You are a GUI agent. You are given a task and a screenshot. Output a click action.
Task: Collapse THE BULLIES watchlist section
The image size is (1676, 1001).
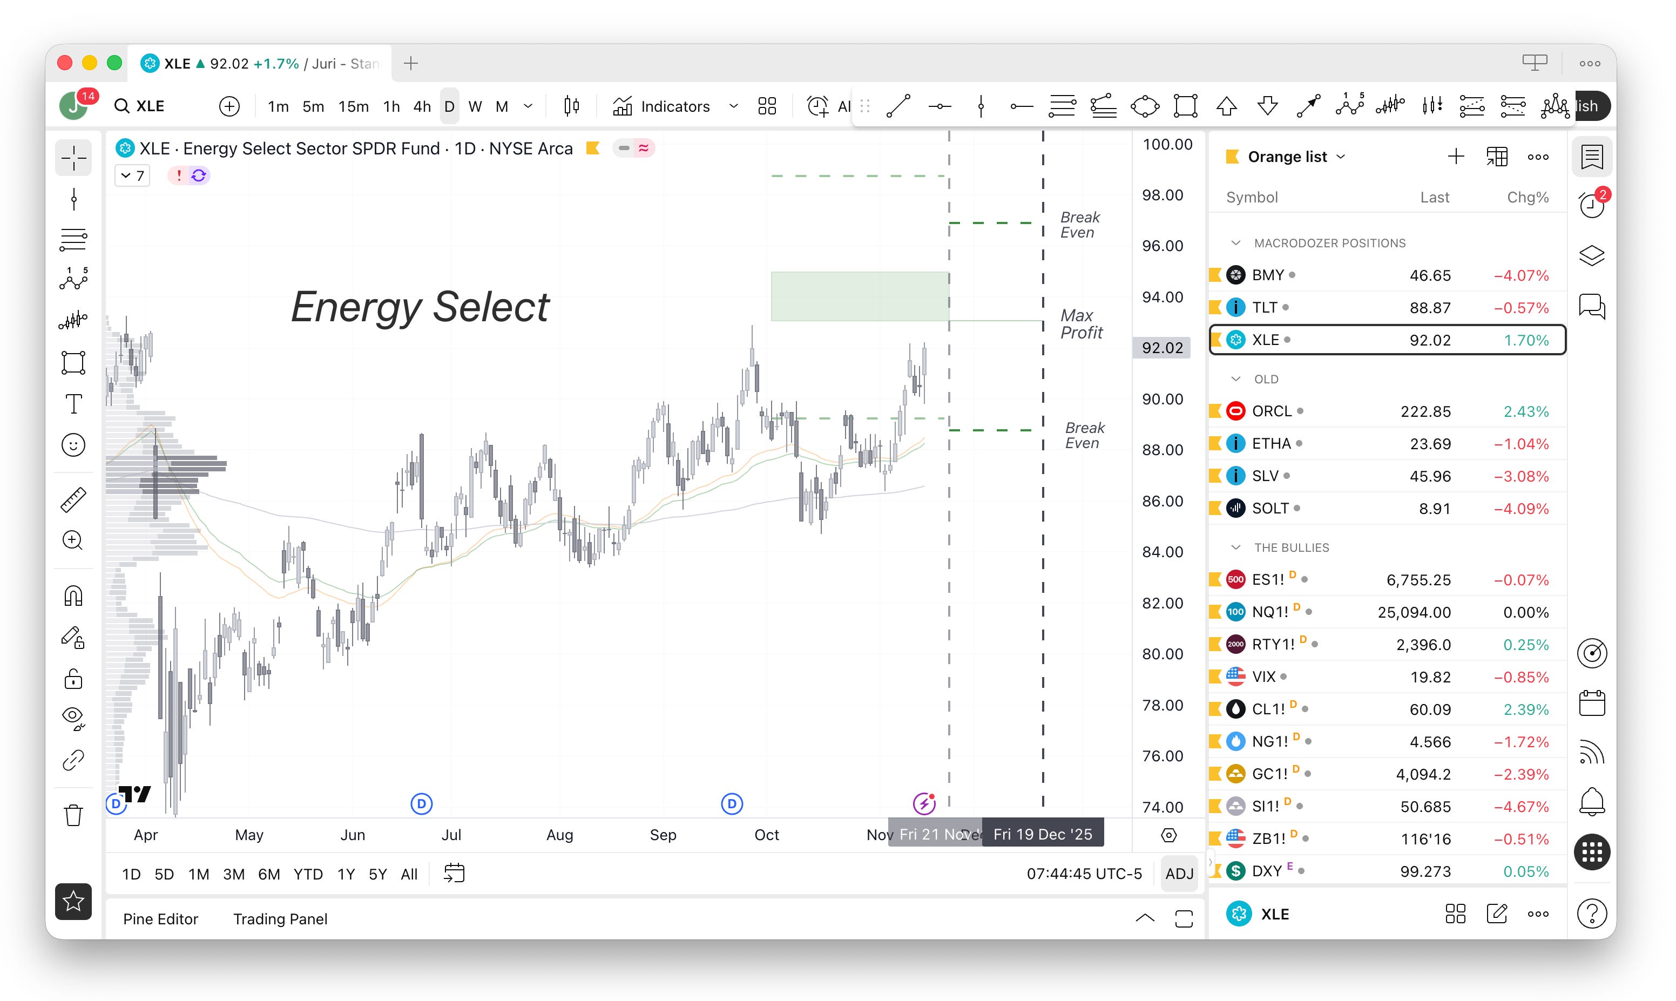coord(1235,547)
